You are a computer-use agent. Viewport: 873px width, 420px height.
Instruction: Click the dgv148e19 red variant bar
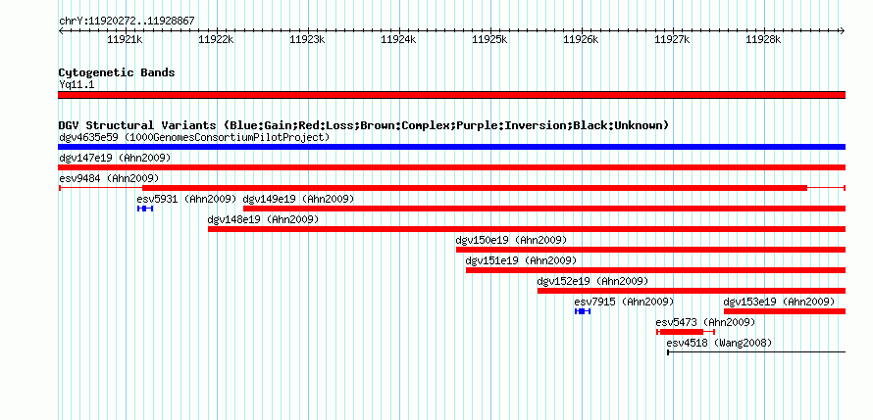point(527,229)
